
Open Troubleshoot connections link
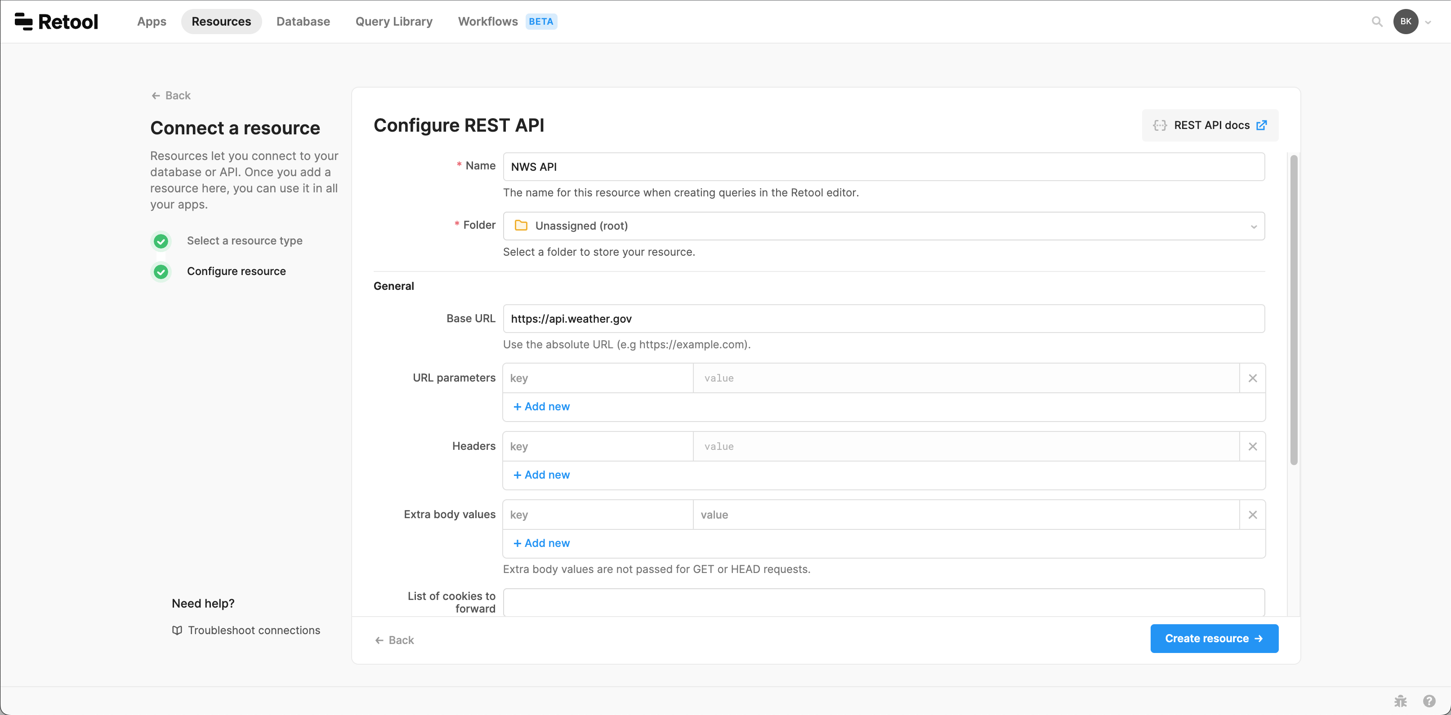point(254,630)
